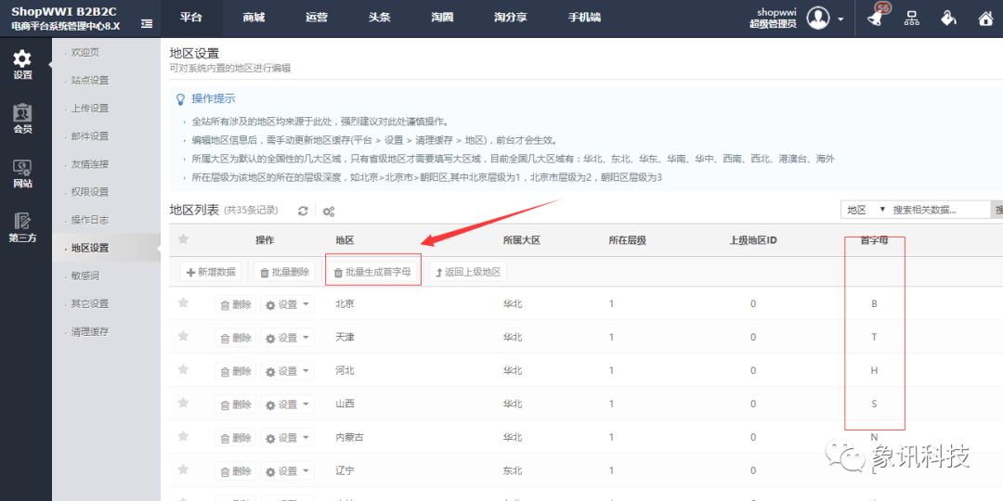Delete the 河北 region row

235,371
